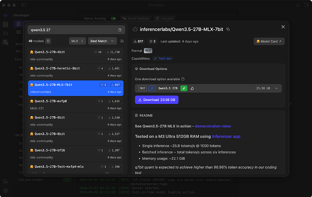Viewport: 312px width, 197px height.
Task: Toggle the Status: Running server switch
Action: (x=113, y=19)
